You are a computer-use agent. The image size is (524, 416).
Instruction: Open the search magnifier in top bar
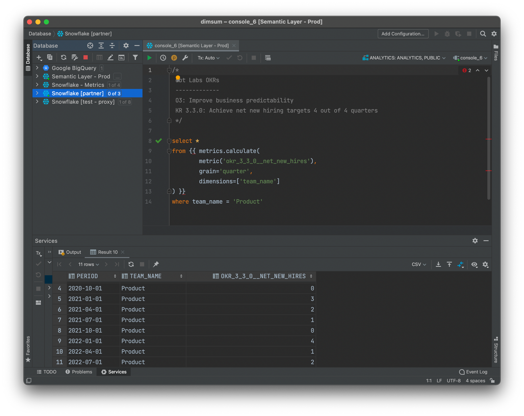point(483,34)
